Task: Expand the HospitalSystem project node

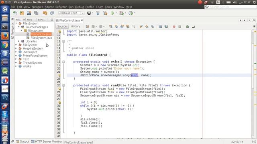Action: coord(16,48)
